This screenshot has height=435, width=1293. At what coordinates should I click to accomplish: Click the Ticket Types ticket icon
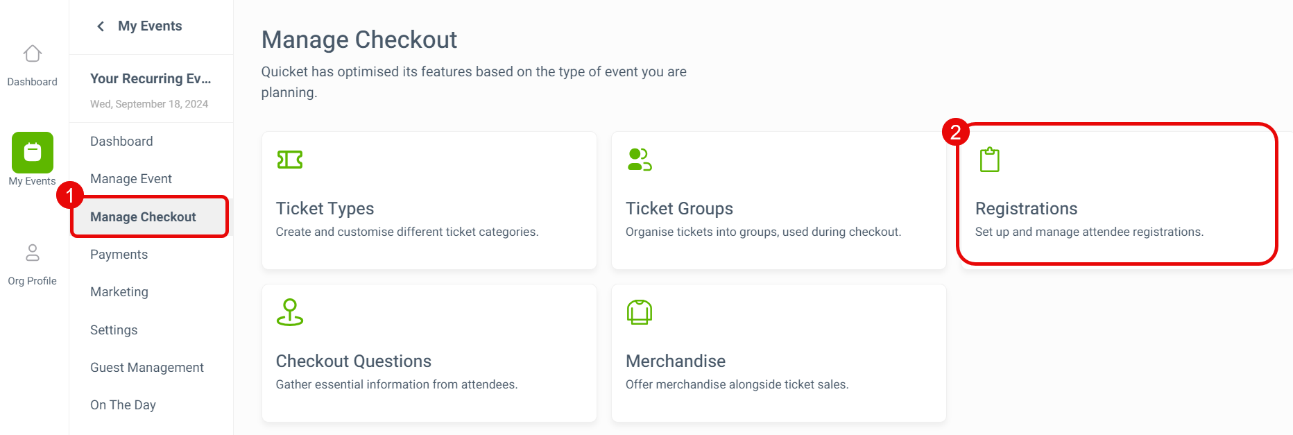point(290,160)
